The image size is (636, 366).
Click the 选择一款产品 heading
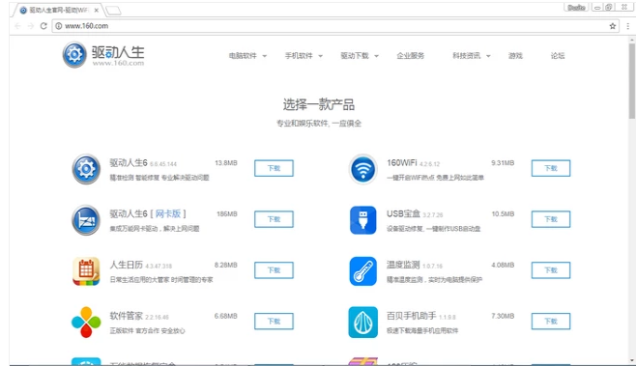(319, 104)
